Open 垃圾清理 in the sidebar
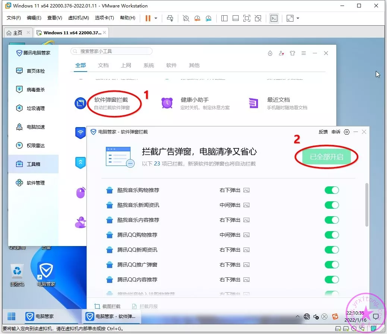The image size is (387, 334). click(35, 108)
